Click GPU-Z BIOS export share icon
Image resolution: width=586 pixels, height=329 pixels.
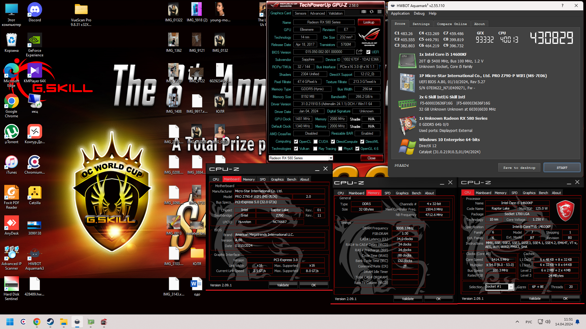coord(360,52)
